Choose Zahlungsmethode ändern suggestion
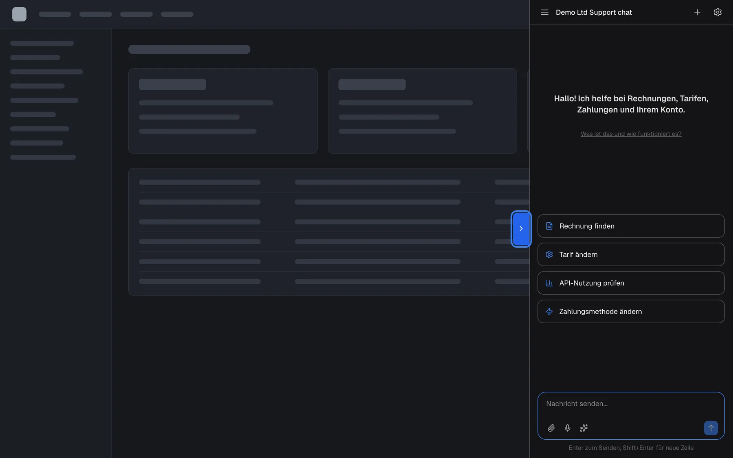The image size is (733, 458). click(631, 311)
